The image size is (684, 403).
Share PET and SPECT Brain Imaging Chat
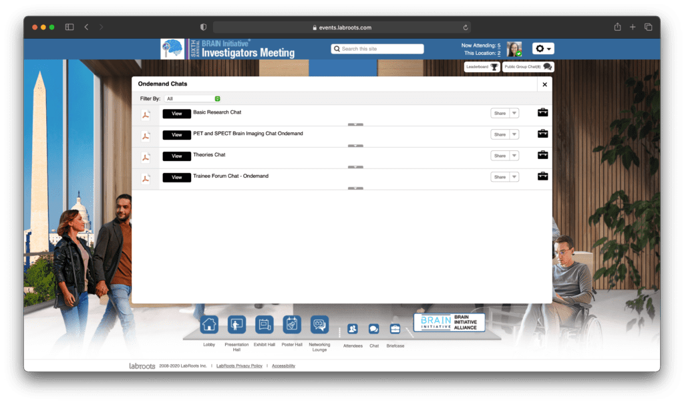click(x=500, y=134)
